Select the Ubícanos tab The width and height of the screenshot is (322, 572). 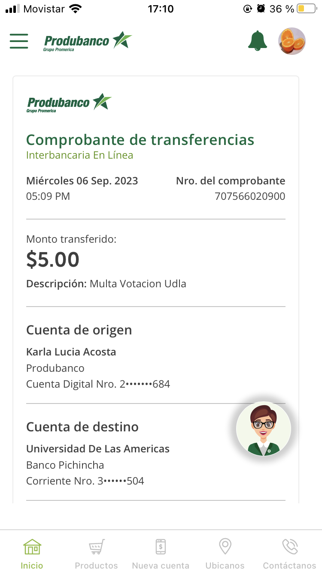225,566
